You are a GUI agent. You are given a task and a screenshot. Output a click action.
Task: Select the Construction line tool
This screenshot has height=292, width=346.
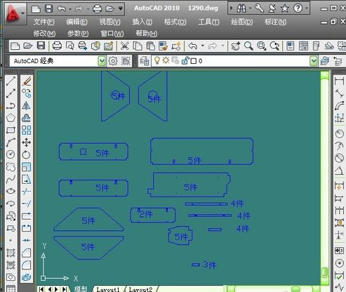(x=11, y=93)
